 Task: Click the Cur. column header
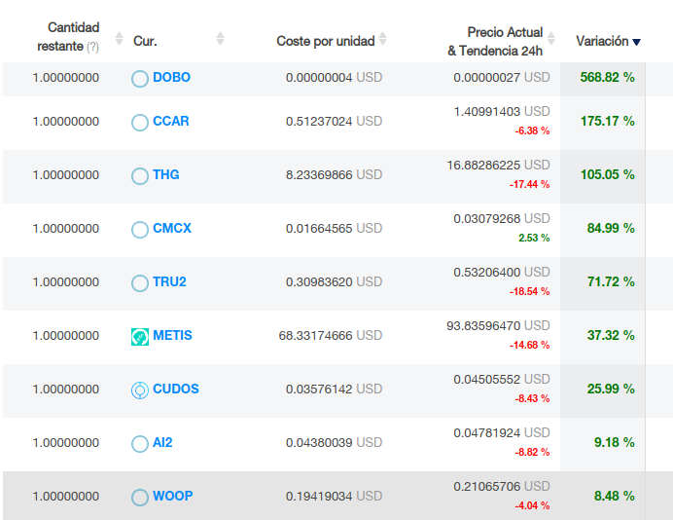click(145, 41)
